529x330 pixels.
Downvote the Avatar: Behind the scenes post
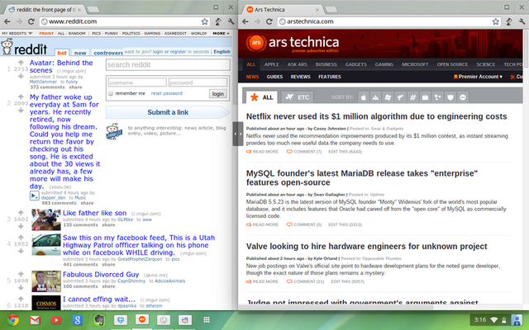pyautogui.click(x=21, y=76)
